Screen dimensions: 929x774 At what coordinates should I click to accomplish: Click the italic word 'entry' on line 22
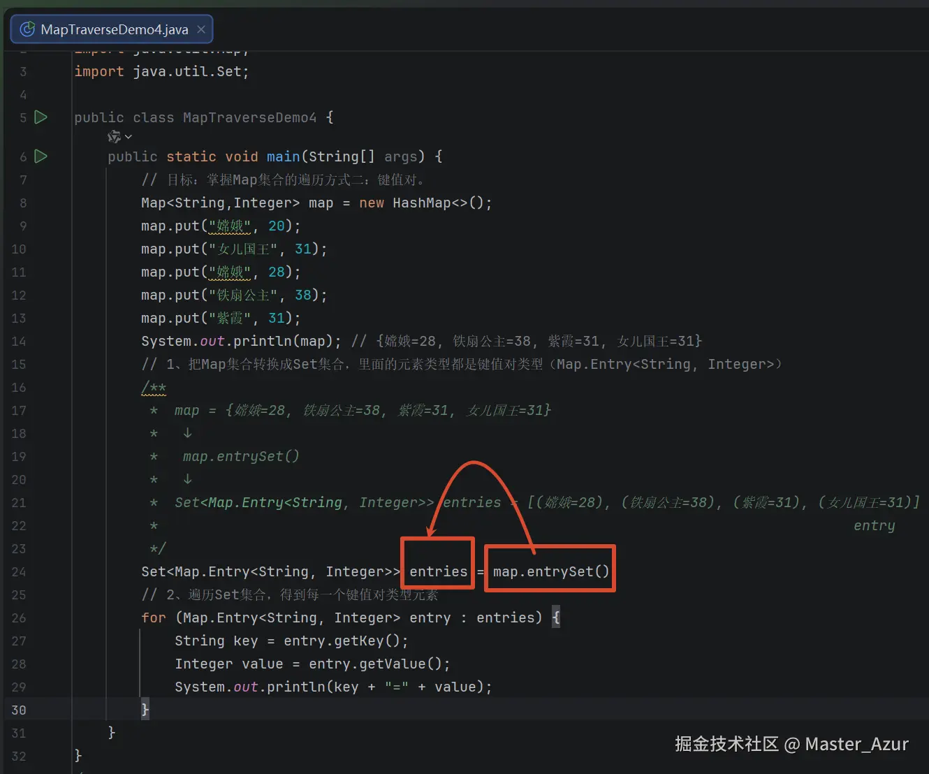point(874,525)
